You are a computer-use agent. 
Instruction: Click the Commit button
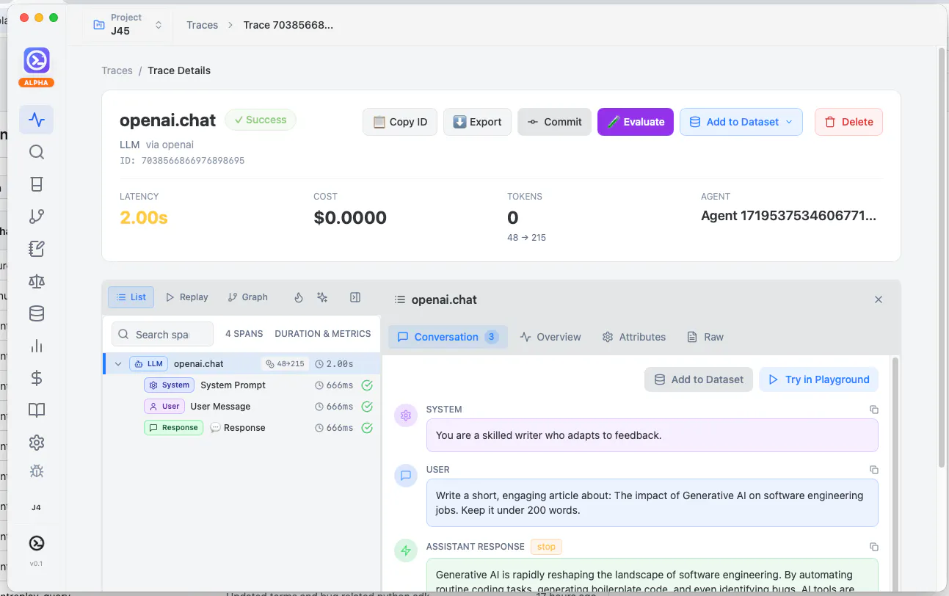tap(554, 122)
